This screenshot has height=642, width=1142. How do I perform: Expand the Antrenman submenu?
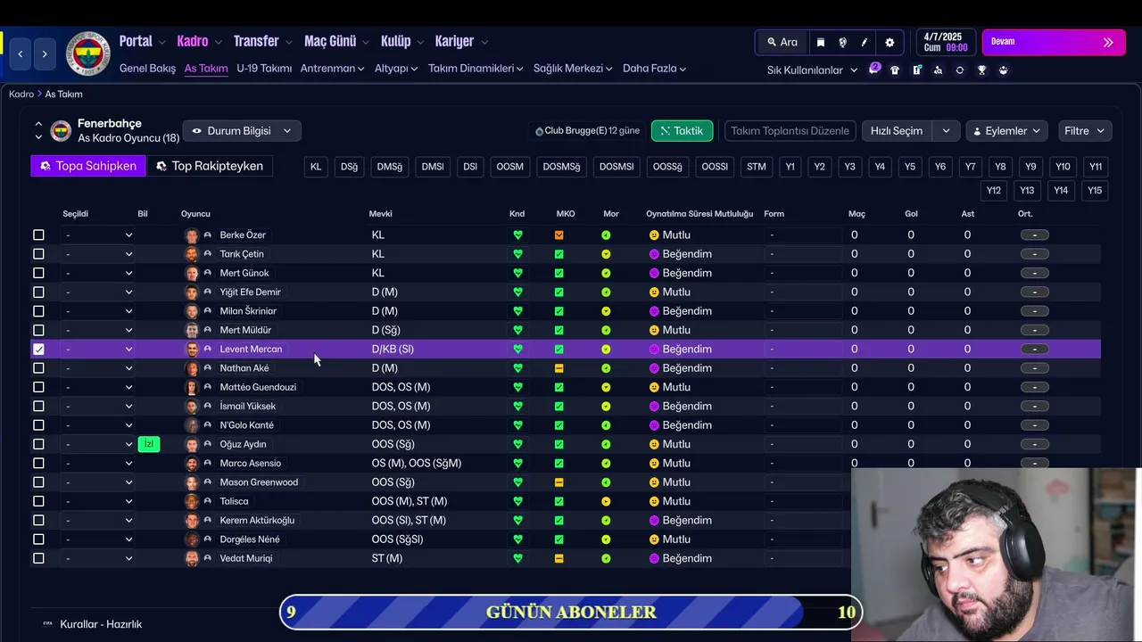point(332,69)
